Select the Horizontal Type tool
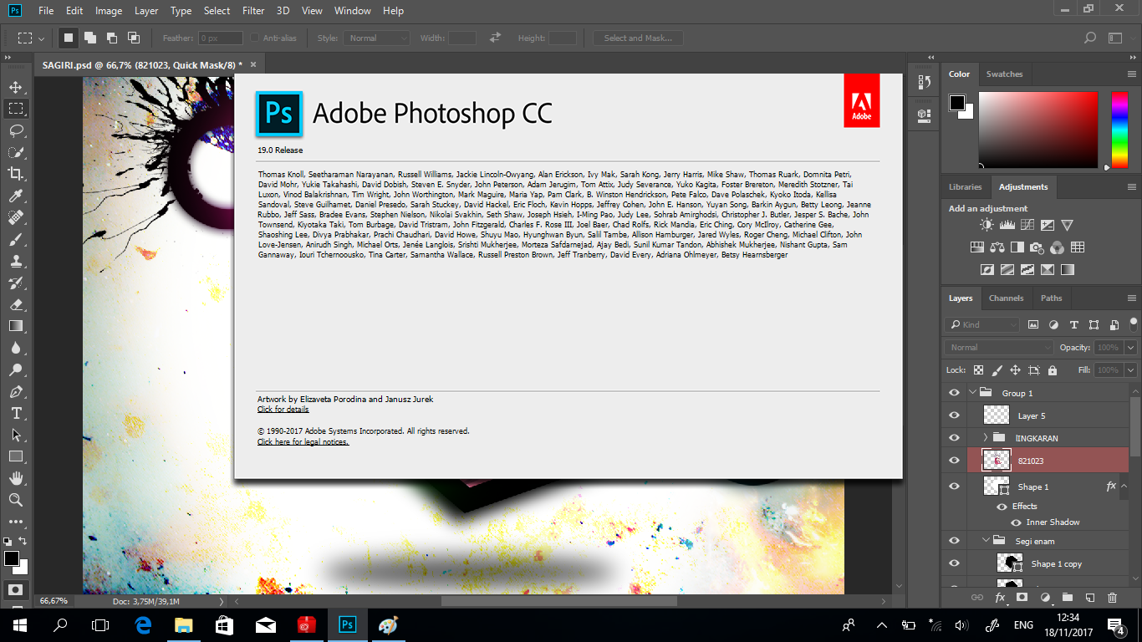This screenshot has height=642, width=1142. coord(15,413)
